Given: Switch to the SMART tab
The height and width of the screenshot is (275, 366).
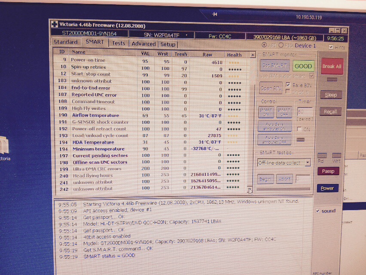Looking at the screenshot, I should coord(95,42).
